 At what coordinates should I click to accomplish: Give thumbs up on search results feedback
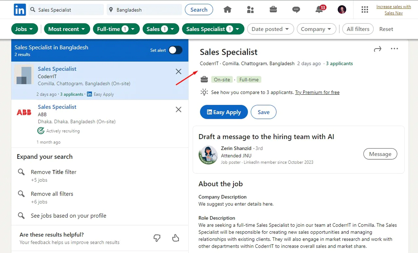click(x=175, y=238)
